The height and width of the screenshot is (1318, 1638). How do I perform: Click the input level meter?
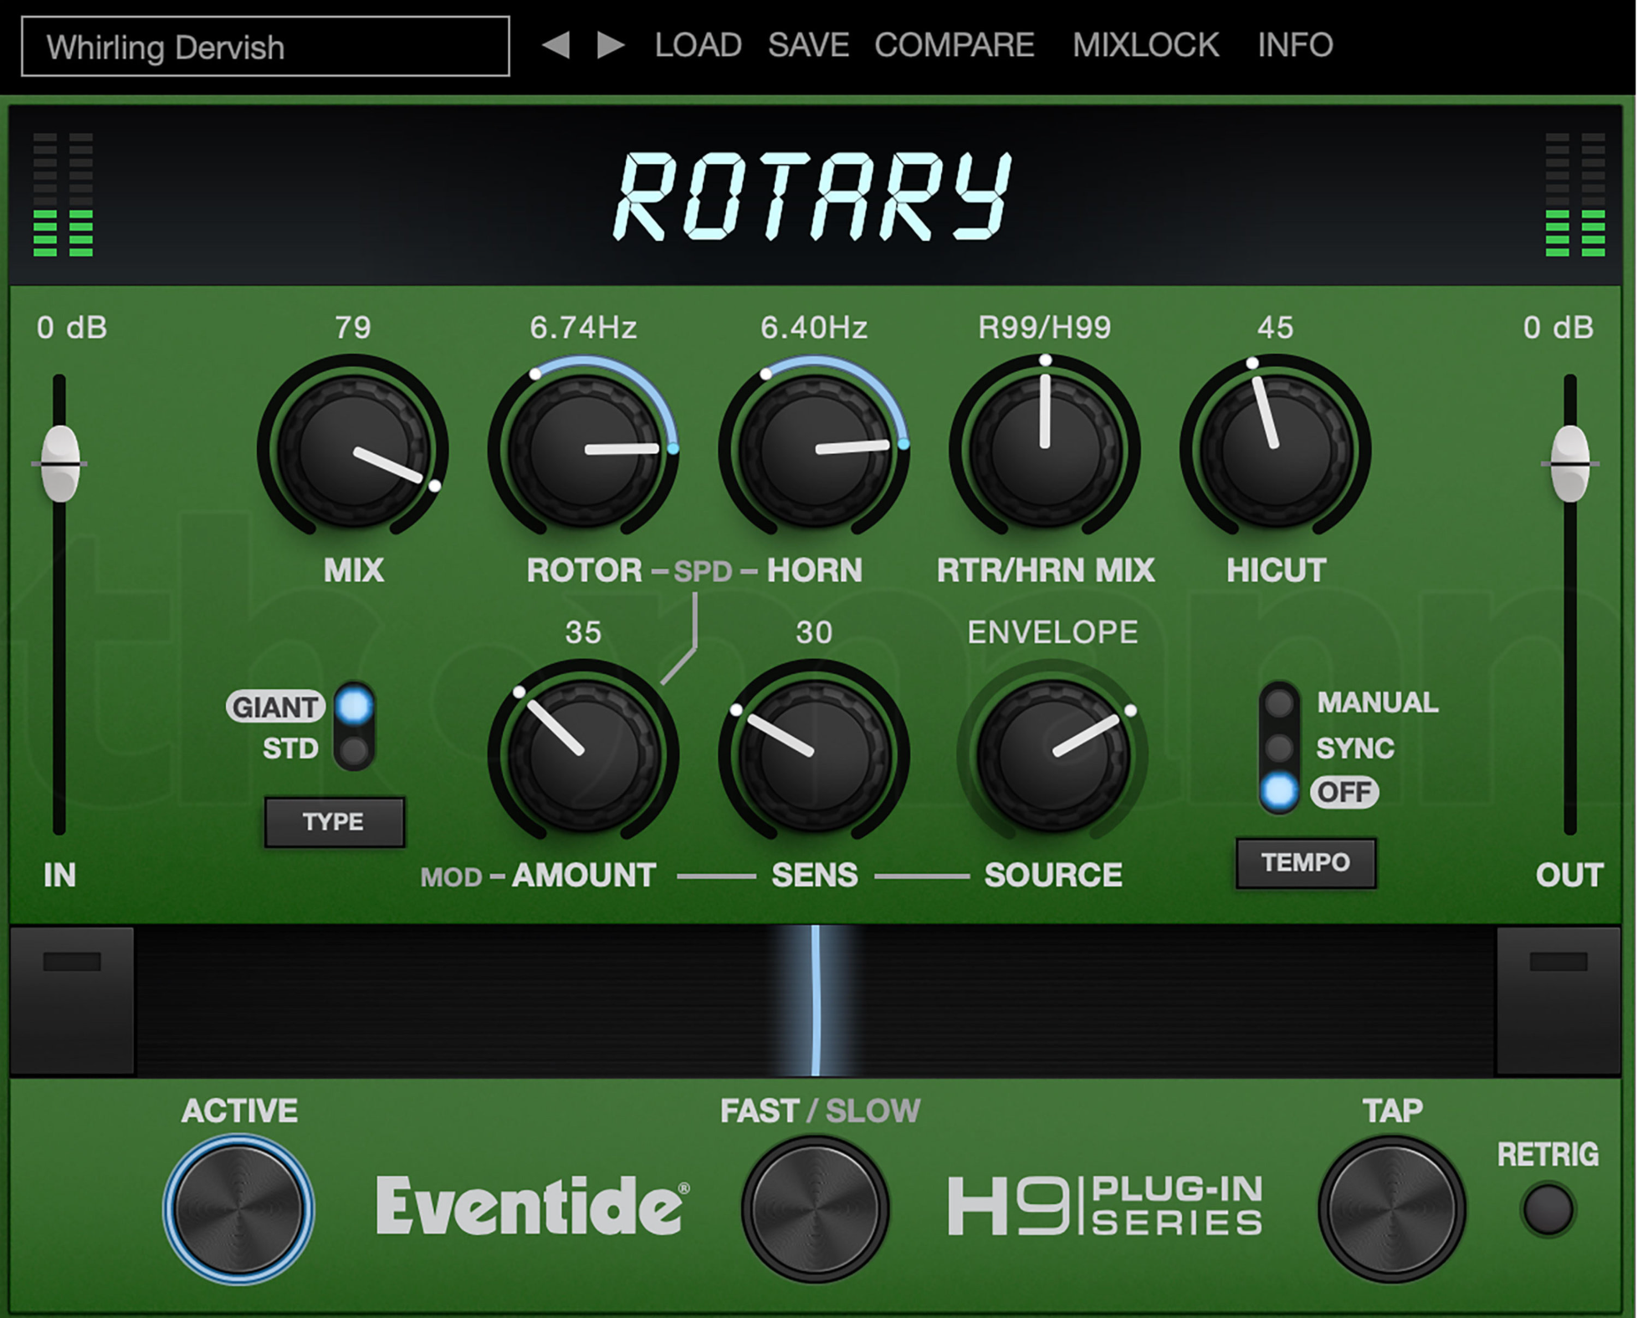coord(63,195)
